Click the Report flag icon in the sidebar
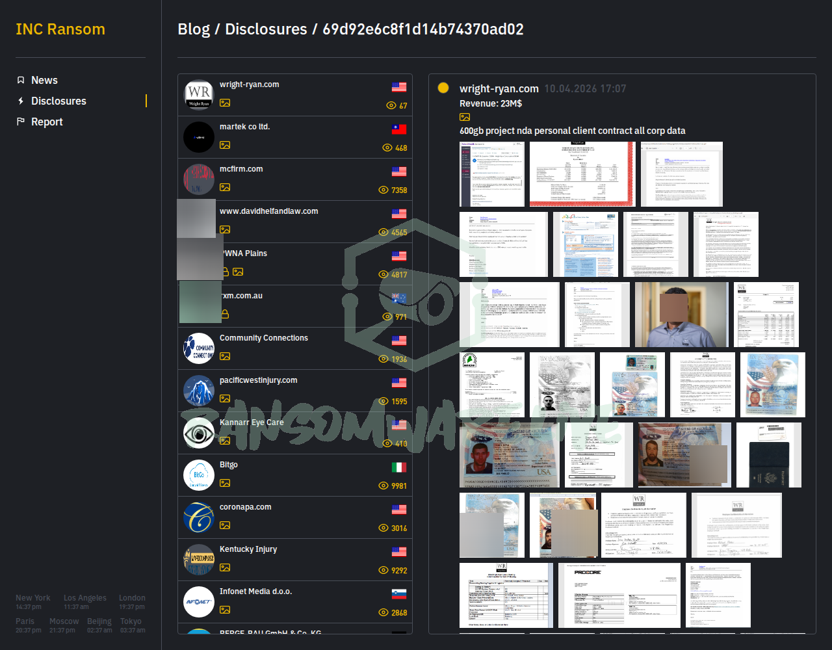Image resolution: width=832 pixels, height=650 pixels. [x=21, y=122]
